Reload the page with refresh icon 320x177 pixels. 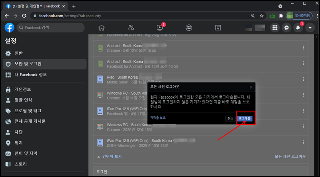(x=24, y=16)
